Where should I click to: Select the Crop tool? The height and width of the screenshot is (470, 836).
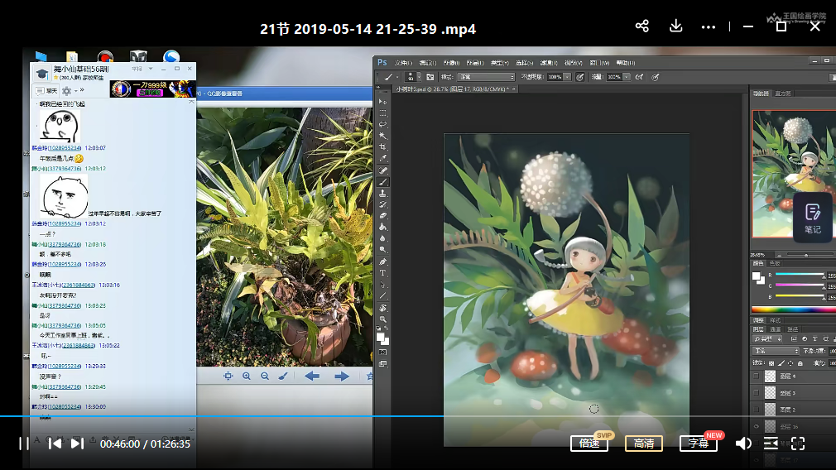pos(382,146)
